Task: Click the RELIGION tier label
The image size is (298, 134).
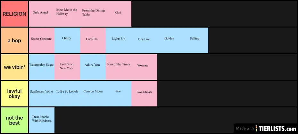Action: pyautogui.click(x=14, y=14)
